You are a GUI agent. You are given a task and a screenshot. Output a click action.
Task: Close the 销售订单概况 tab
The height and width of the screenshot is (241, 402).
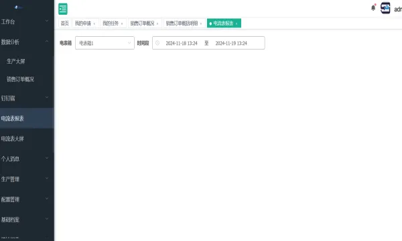(x=157, y=23)
